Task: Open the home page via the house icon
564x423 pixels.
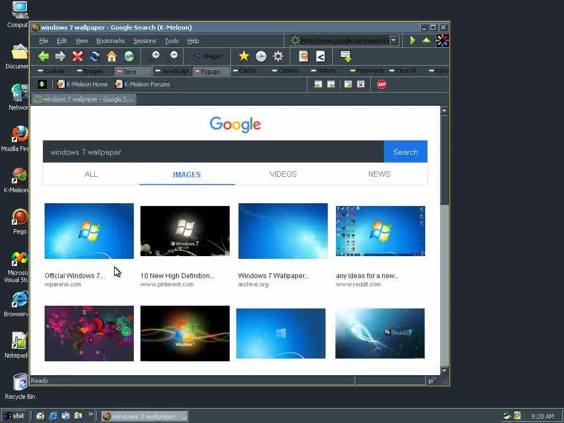Action: 112,56
